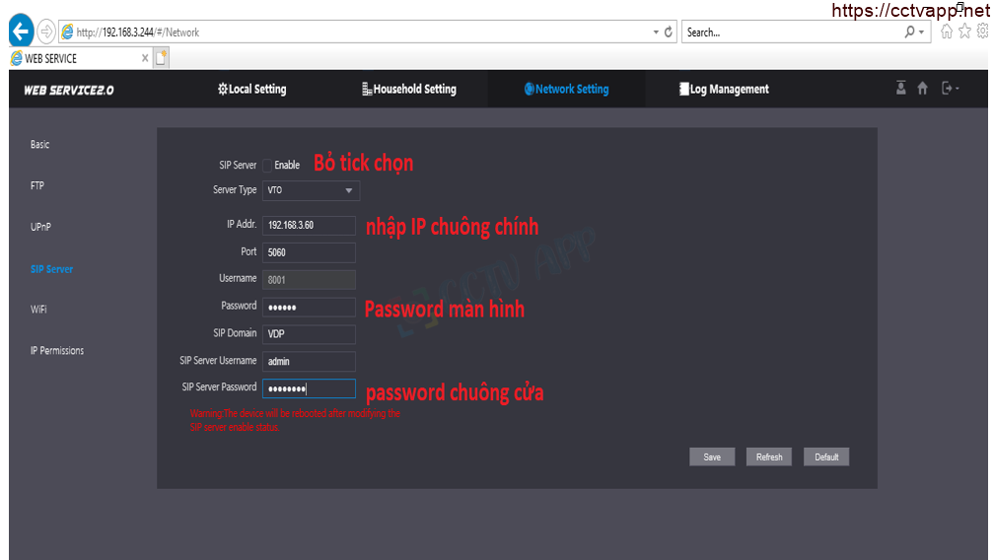
Task: Click the browser back arrow button
Action: tap(21, 32)
